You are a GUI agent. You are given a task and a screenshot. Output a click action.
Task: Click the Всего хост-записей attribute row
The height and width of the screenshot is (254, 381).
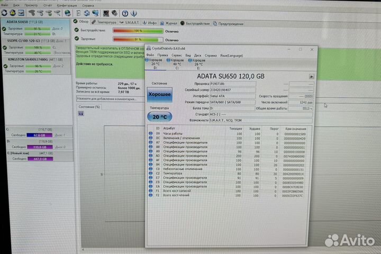pos(227,191)
